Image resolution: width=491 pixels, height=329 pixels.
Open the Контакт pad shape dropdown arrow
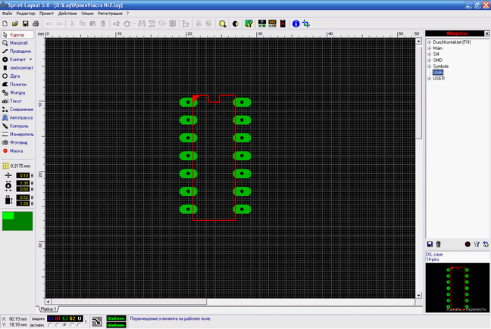coord(30,59)
